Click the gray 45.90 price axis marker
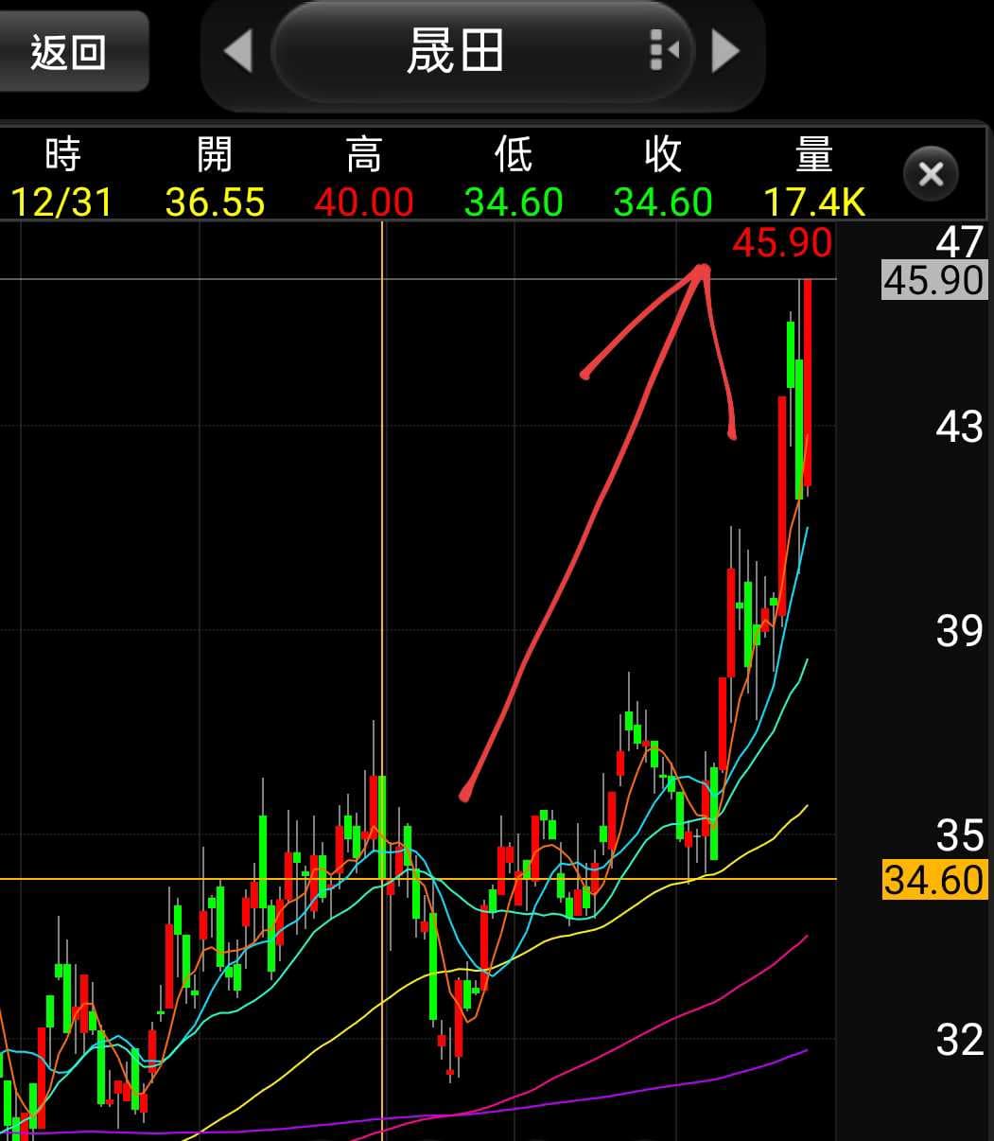This screenshot has width=994, height=1141. click(x=933, y=280)
